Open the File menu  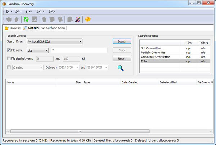(x=9, y=11)
